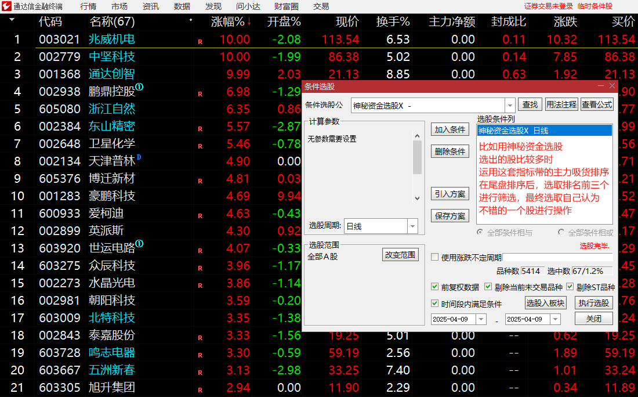Click the 关闭 button
Viewport: 638px width, 397px height.
click(594, 319)
